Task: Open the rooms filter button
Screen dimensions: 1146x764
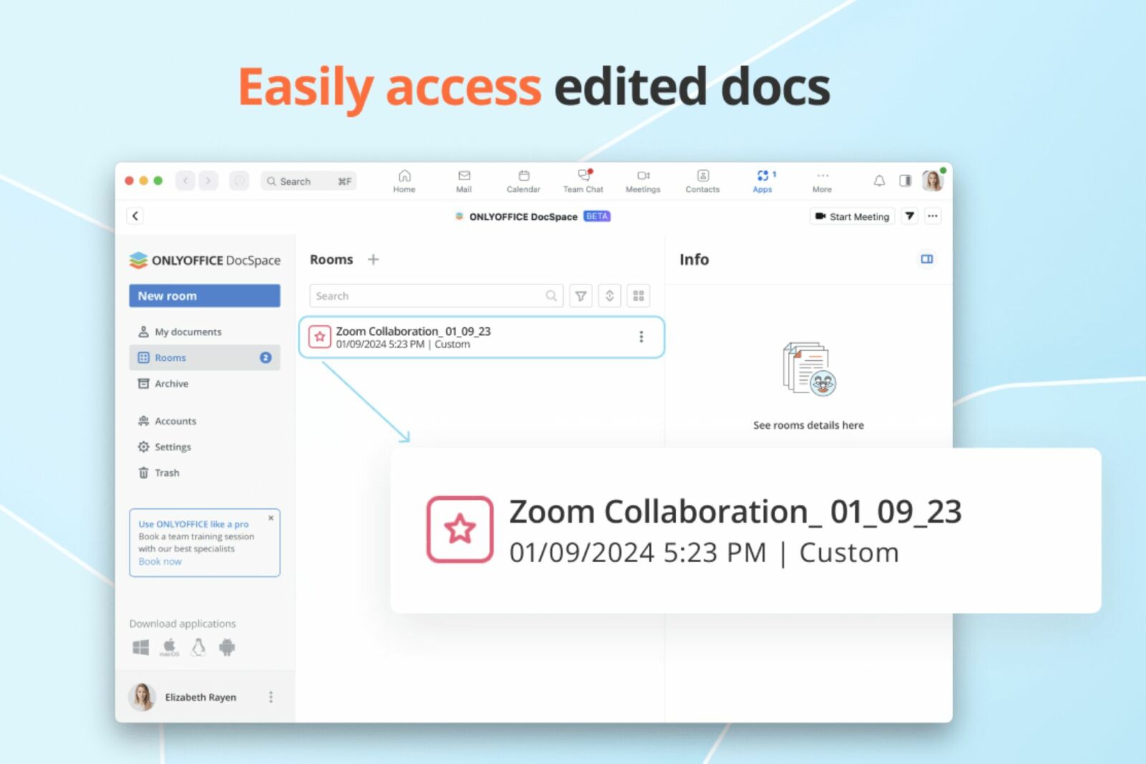Action: (581, 296)
